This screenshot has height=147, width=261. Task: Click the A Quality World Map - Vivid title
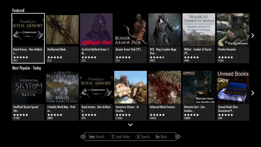pos(61,109)
